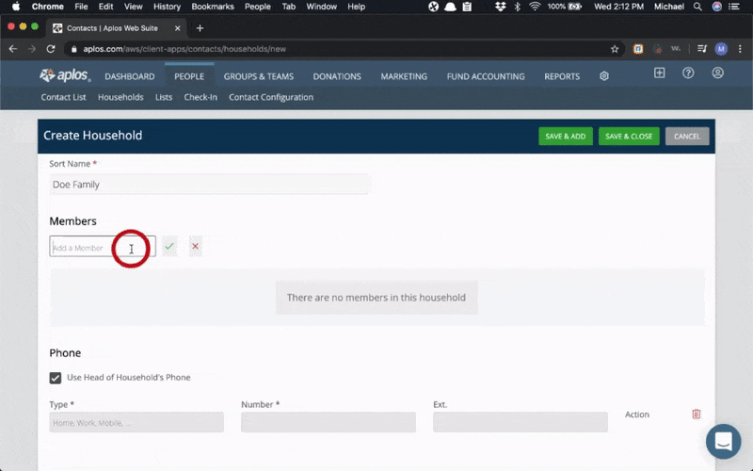The width and height of the screenshot is (753, 471).
Task: Click the phone Ext. field
Action: [521, 422]
